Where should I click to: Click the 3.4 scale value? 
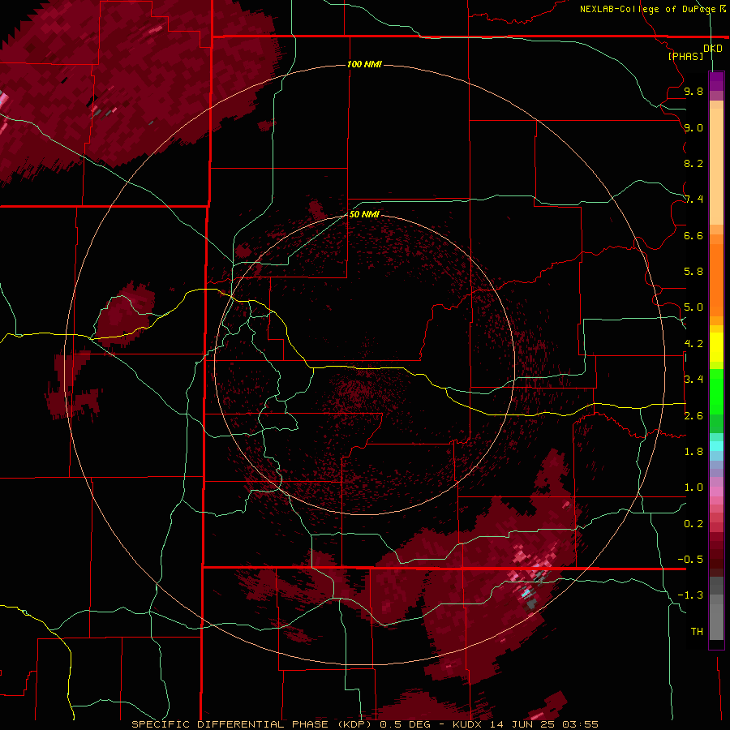click(x=693, y=380)
